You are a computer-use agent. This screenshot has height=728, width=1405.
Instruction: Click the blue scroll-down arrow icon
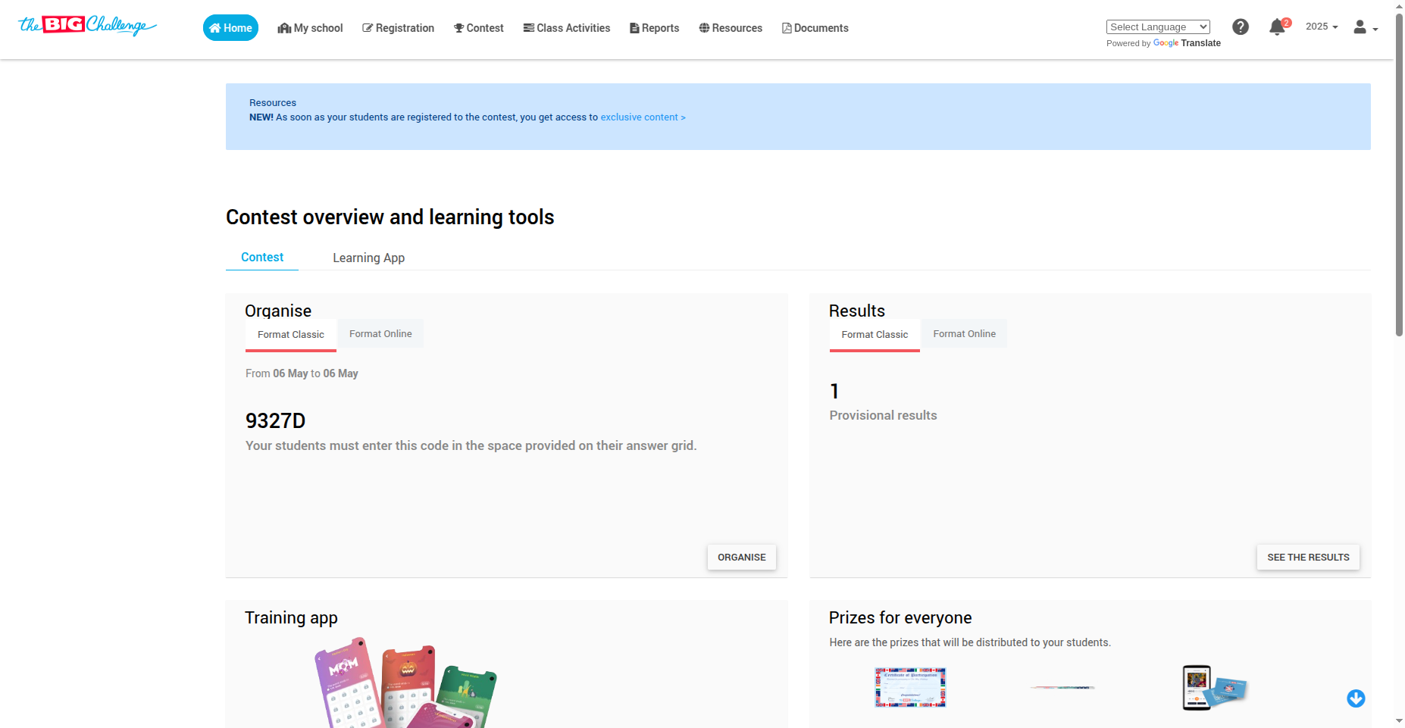point(1356,698)
